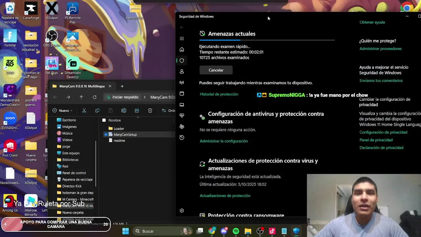Image resolution: width=421 pixels, height=237 pixels.
Task: Open Family options sidebar icon
Action: point(182,126)
